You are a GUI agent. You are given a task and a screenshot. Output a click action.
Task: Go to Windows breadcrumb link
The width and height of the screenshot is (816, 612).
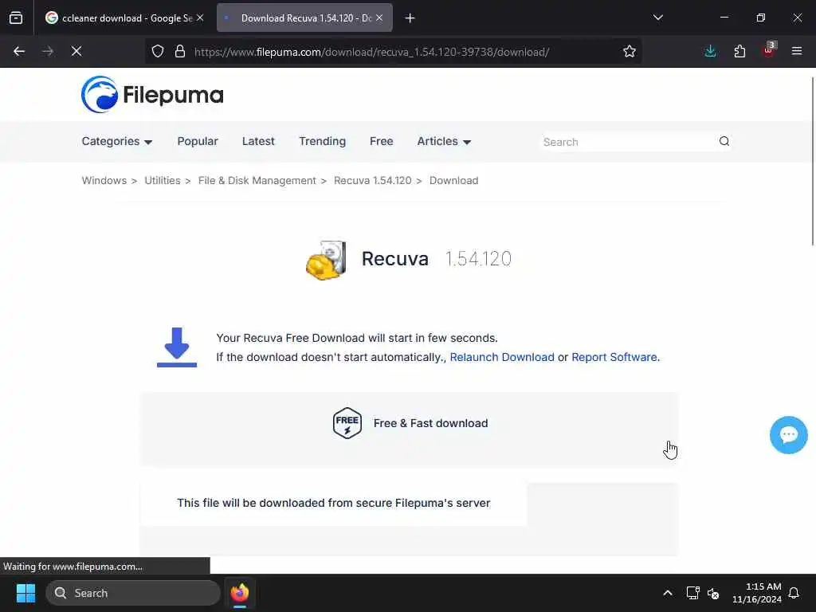pos(104,181)
